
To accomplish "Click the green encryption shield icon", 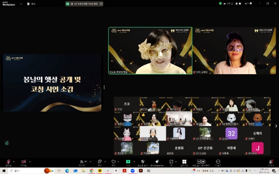I will 220,3.
